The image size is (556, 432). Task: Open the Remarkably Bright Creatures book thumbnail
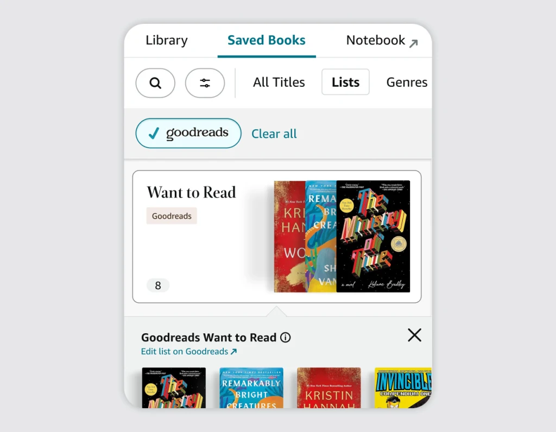coord(251,387)
